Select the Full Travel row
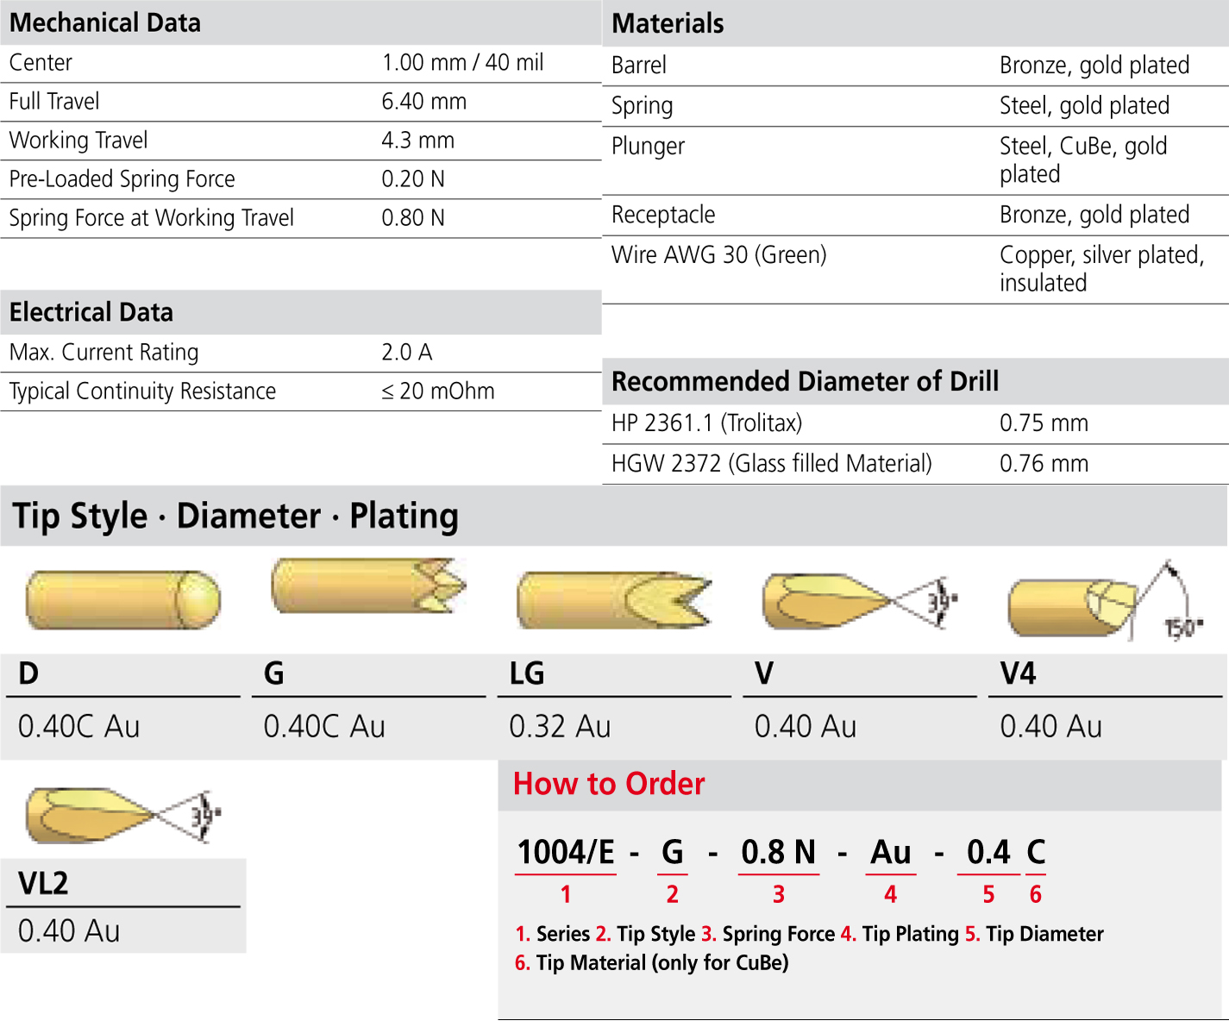The image size is (1229, 1027). pyautogui.click(x=300, y=102)
